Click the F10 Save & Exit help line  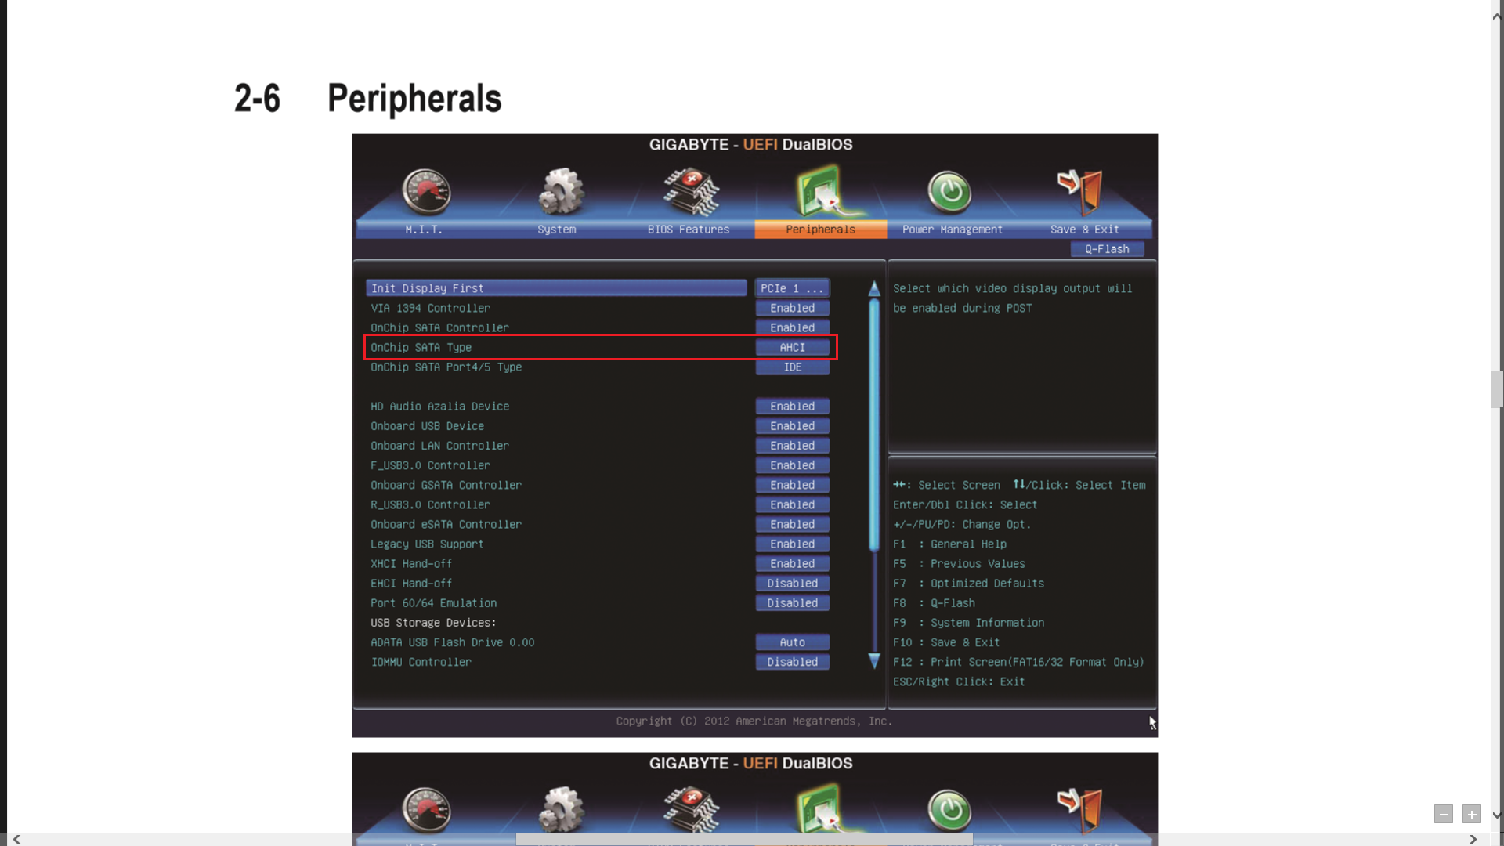[x=946, y=642]
